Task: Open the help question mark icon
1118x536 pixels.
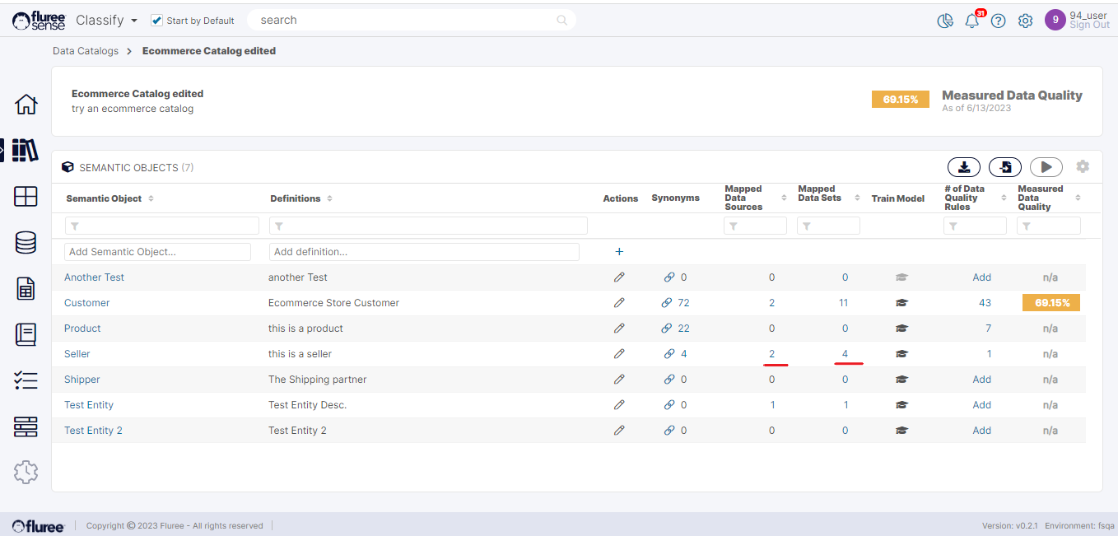Action: (x=998, y=21)
